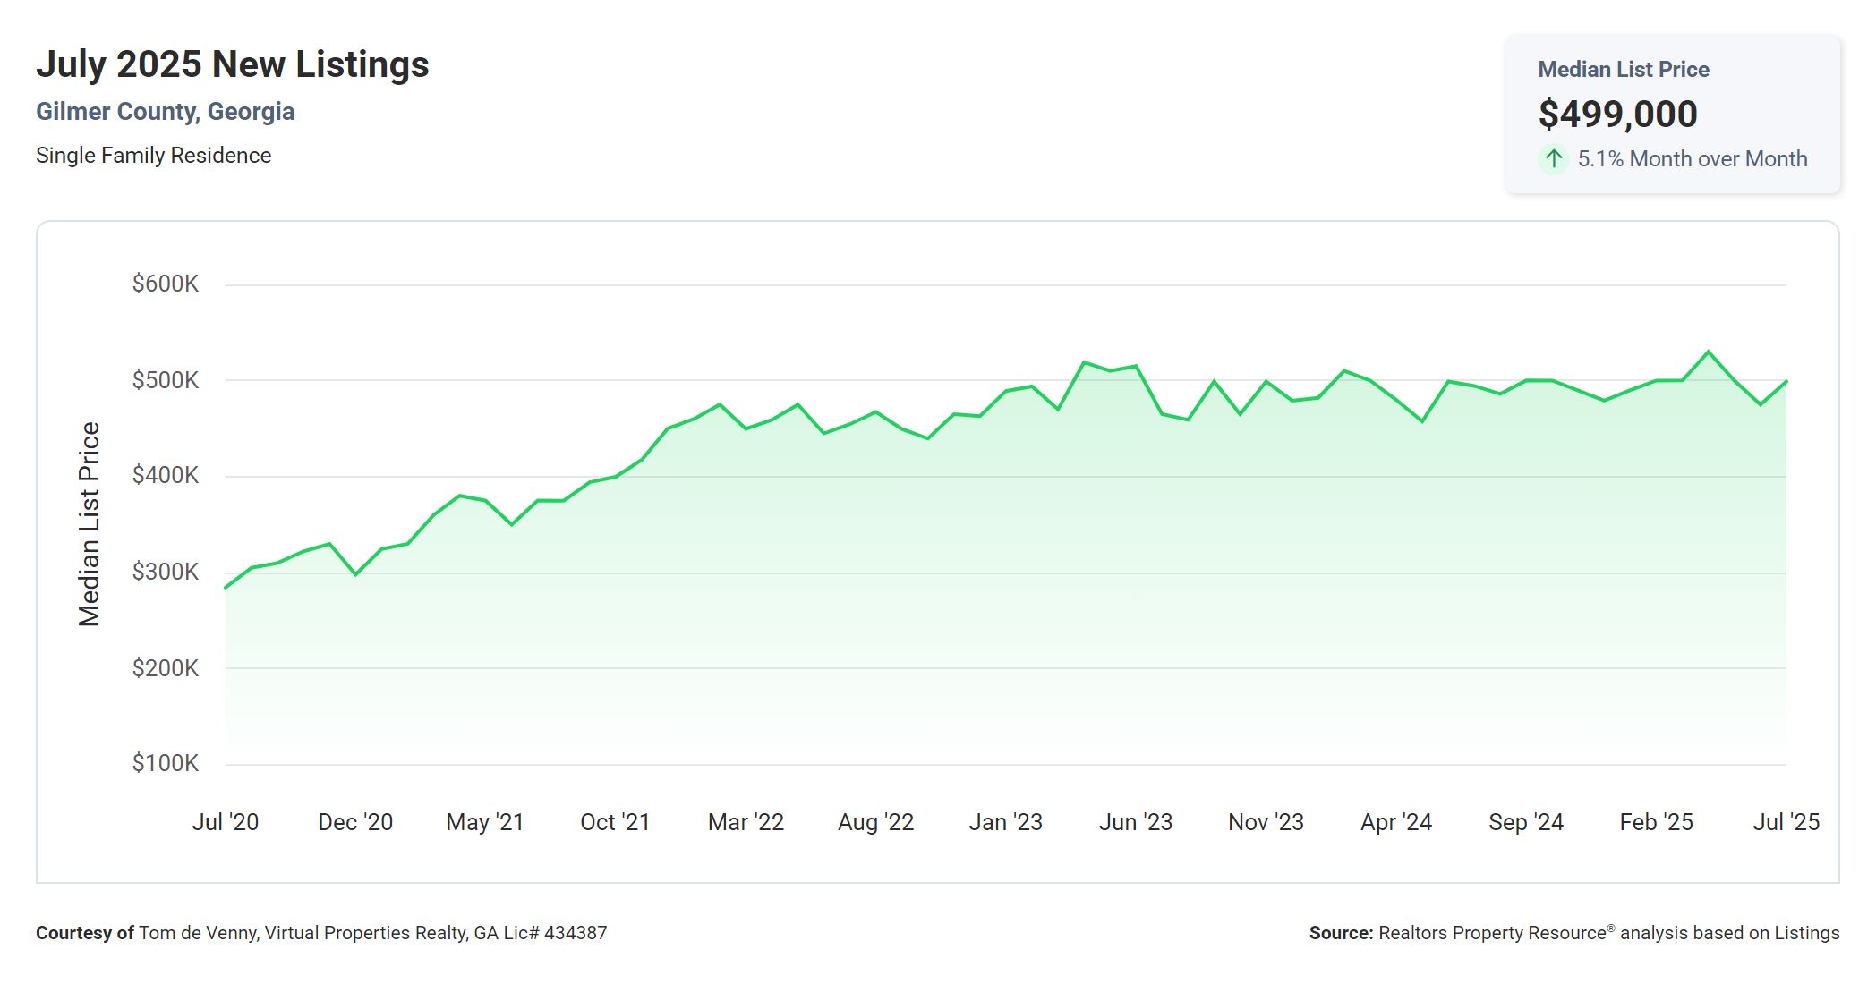The image size is (1876, 984).
Task: Click the $300K y-axis label
Action: pos(166,572)
